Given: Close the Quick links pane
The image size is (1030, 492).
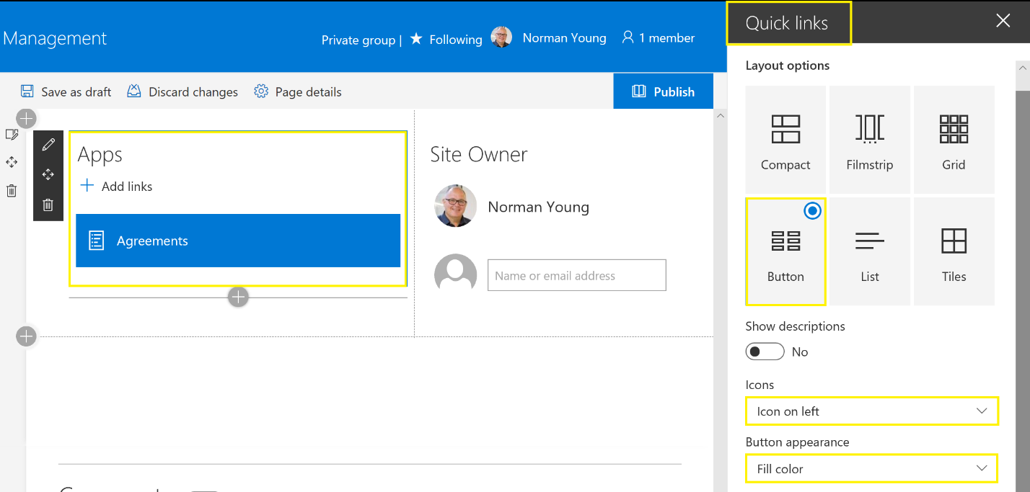Looking at the screenshot, I should click(x=1003, y=21).
